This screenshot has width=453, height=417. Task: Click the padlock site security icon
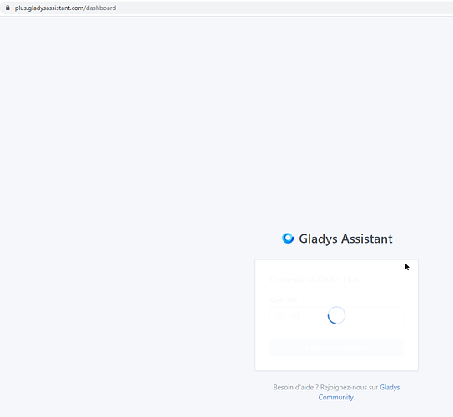[8, 8]
